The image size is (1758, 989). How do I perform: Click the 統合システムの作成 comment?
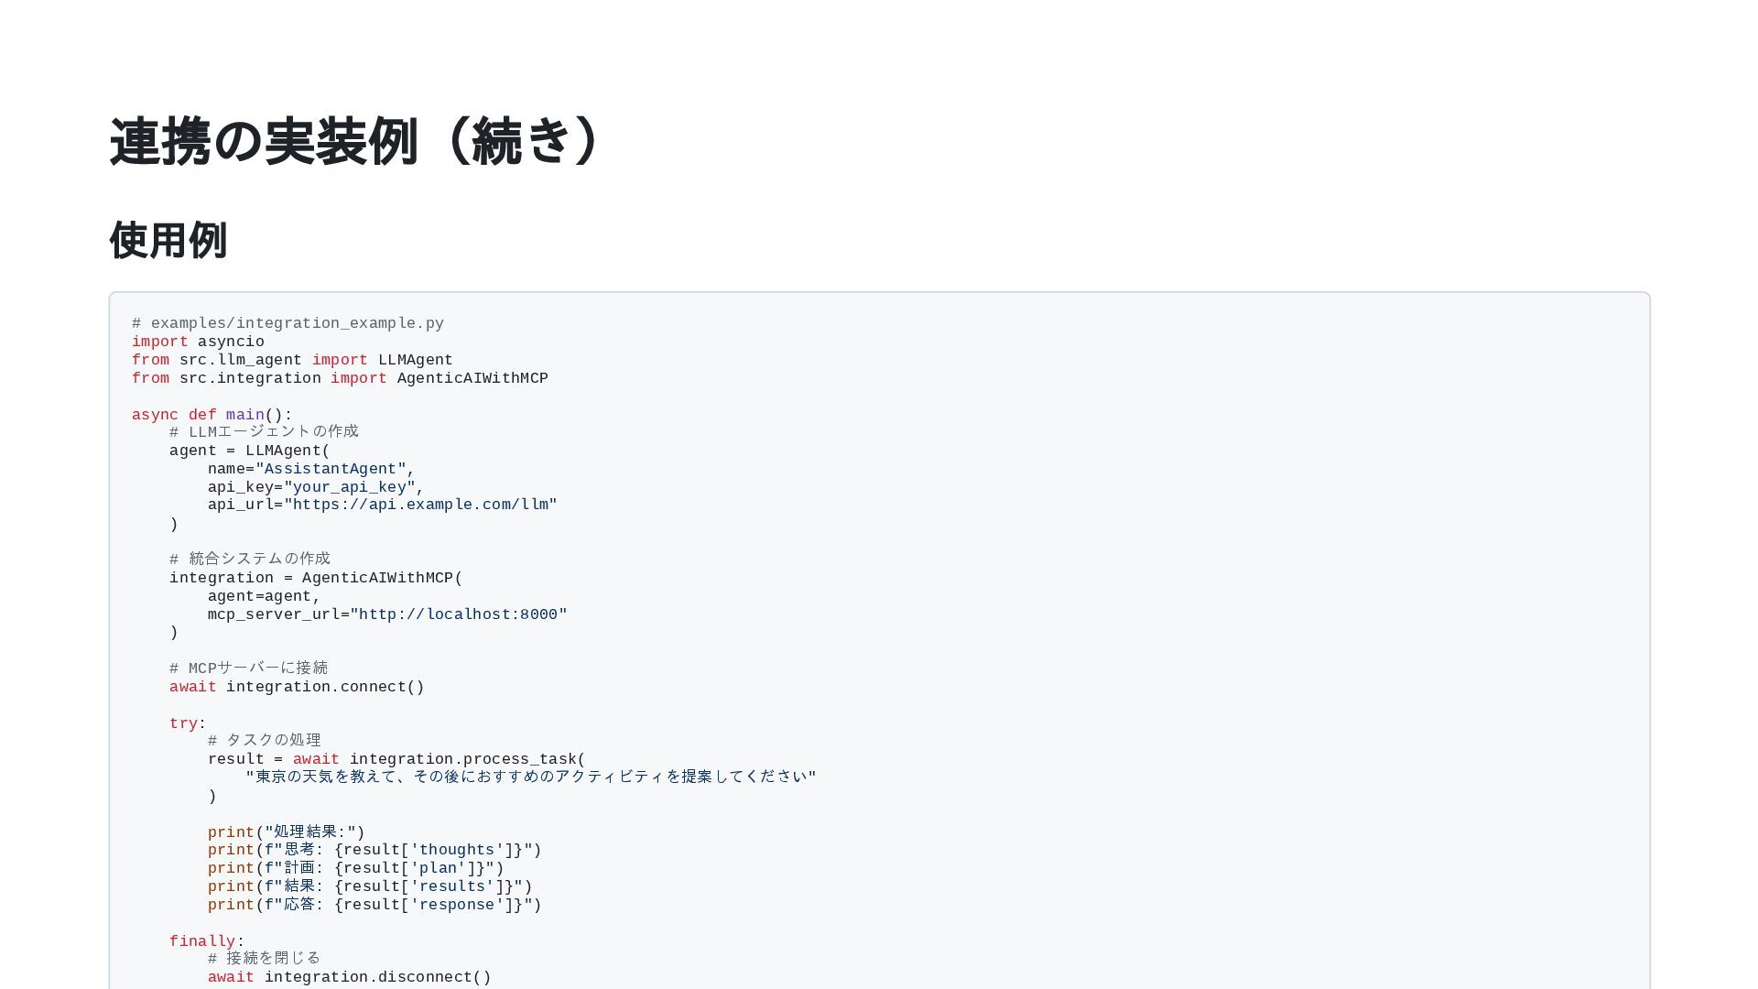click(x=249, y=559)
